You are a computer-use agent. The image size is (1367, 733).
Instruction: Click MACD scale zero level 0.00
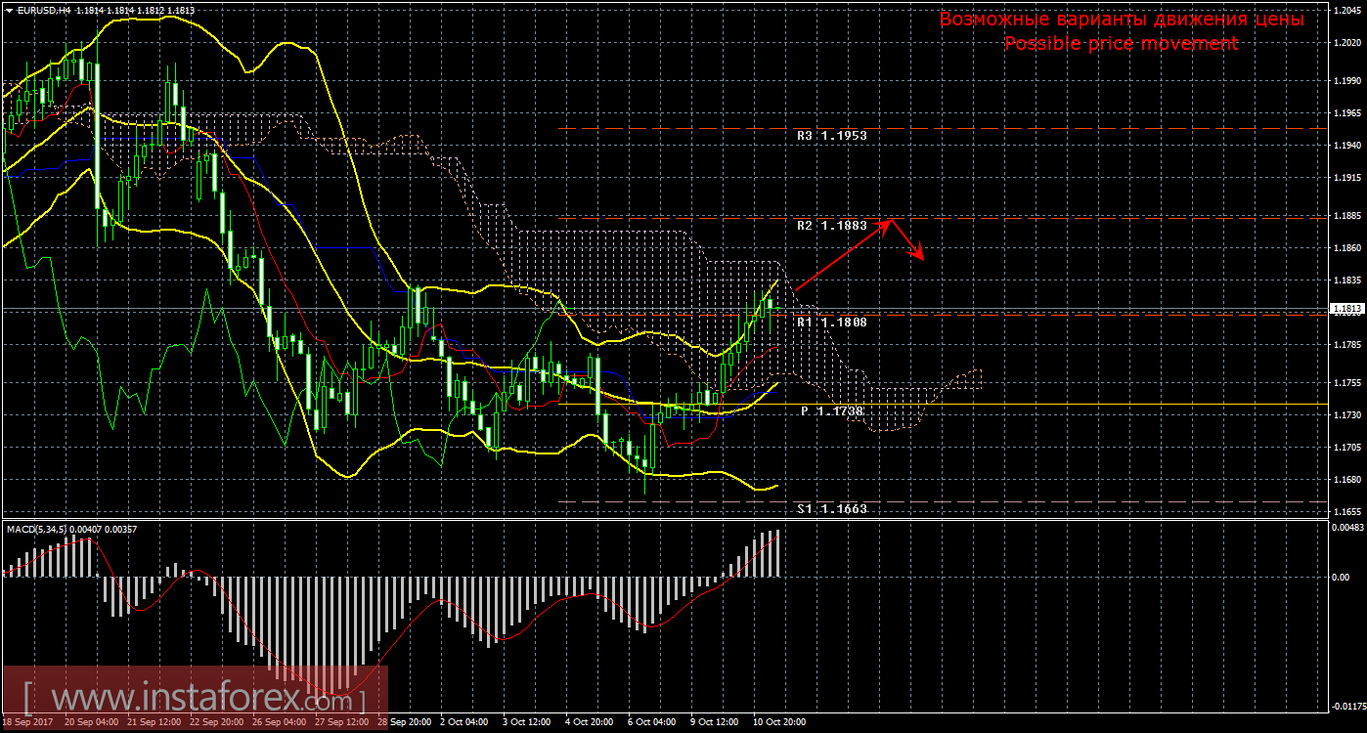[x=1341, y=577]
